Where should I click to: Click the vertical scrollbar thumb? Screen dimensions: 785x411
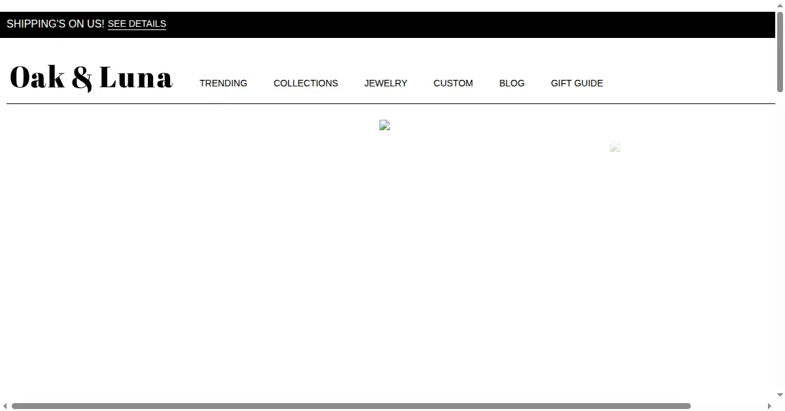780,52
